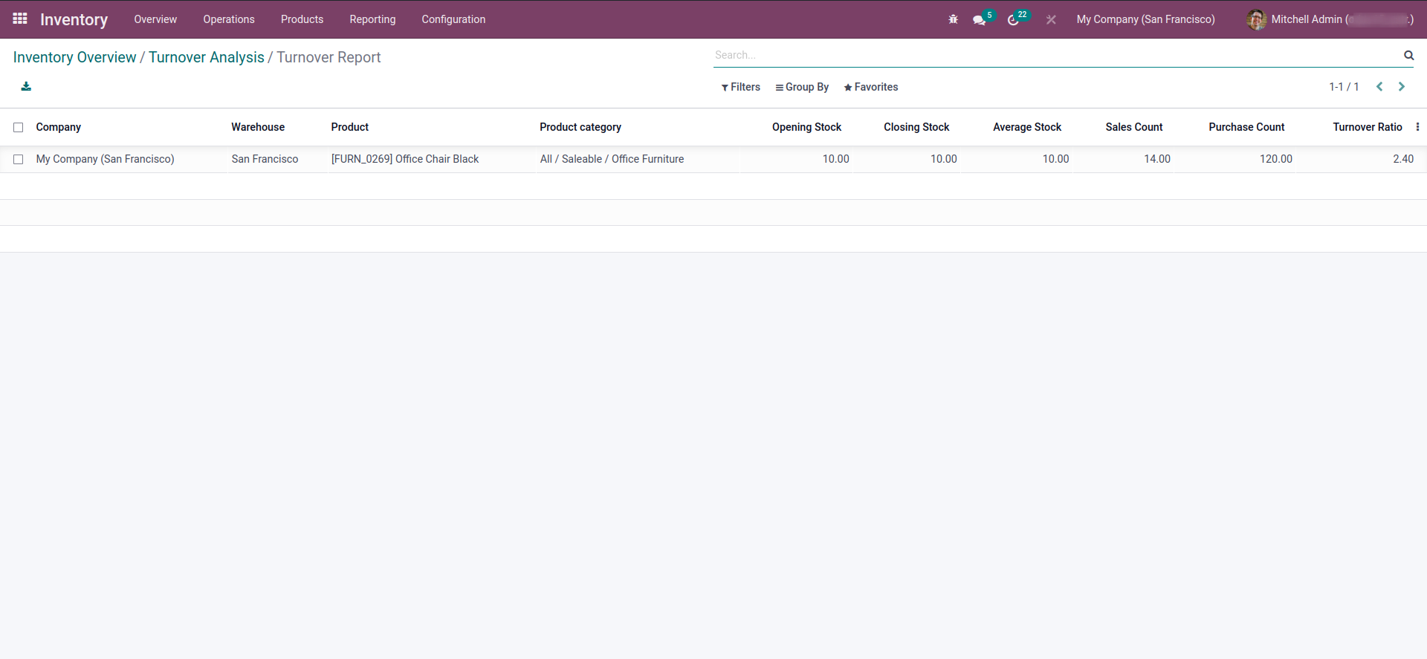
Task: Open optional columns three-dot menu
Action: tap(1417, 127)
